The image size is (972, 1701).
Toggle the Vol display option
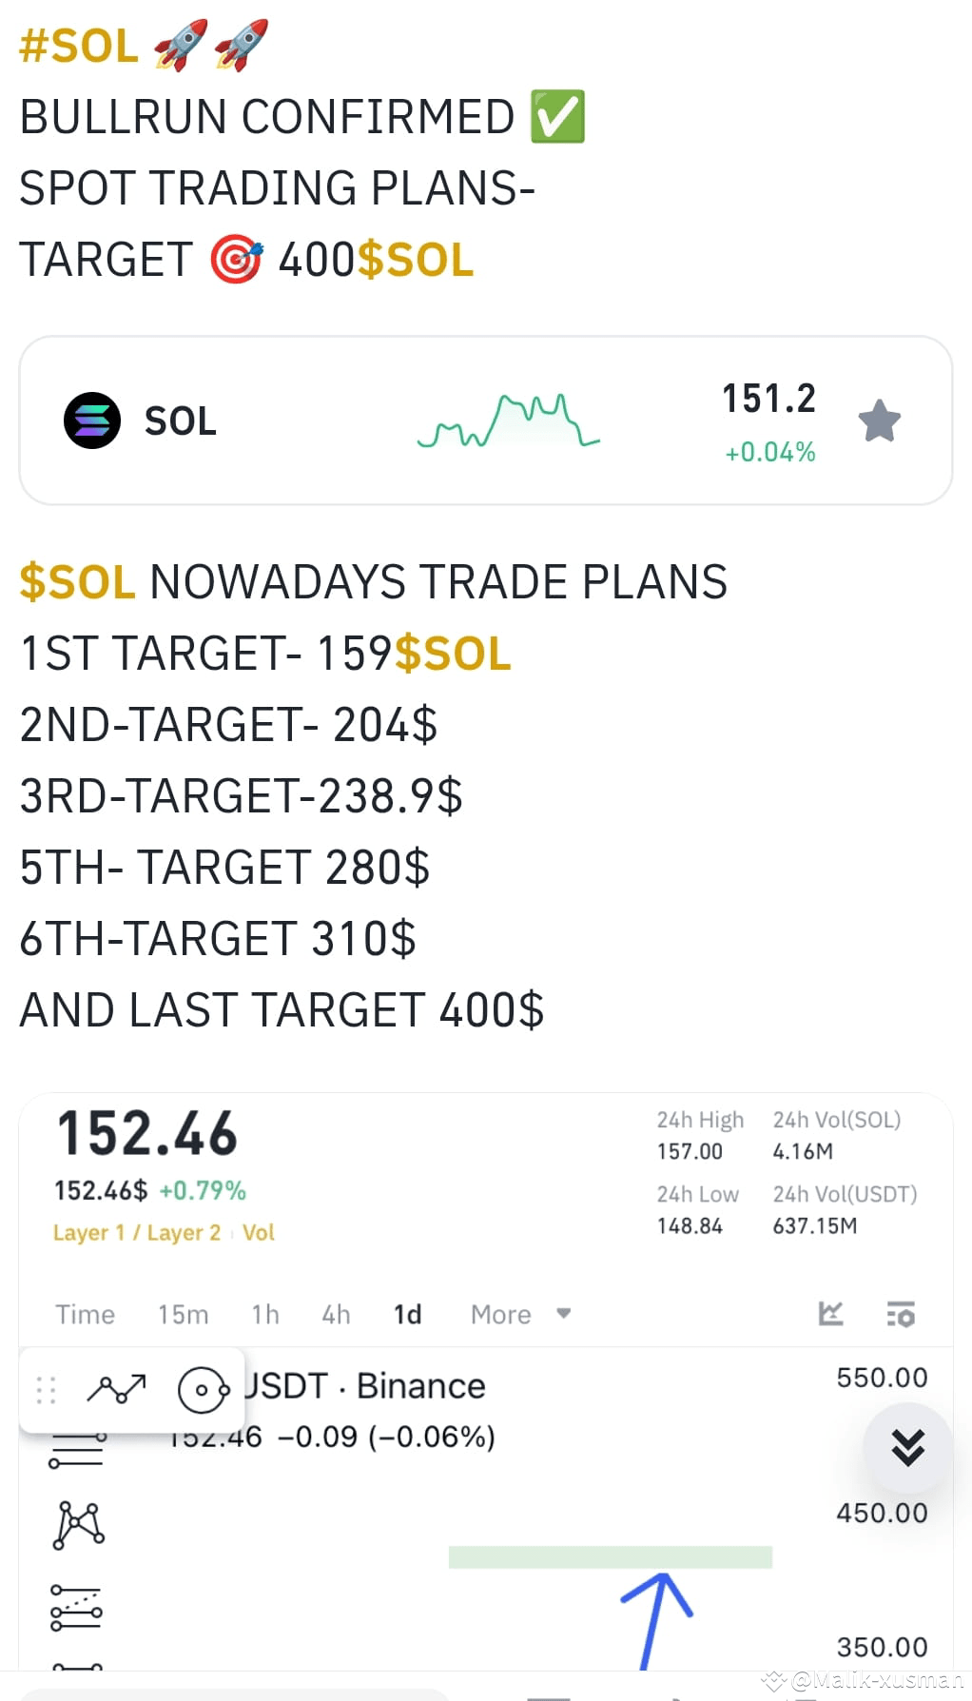point(258,1231)
